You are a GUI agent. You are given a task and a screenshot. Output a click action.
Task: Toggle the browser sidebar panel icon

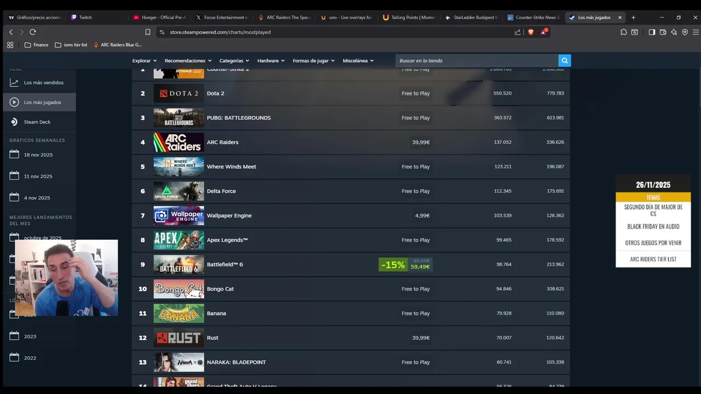tap(652, 32)
